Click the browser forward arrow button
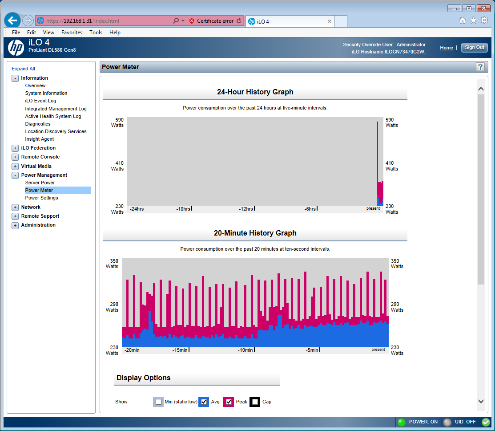The width and height of the screenshot is (495, 431). tap(28, 21)
